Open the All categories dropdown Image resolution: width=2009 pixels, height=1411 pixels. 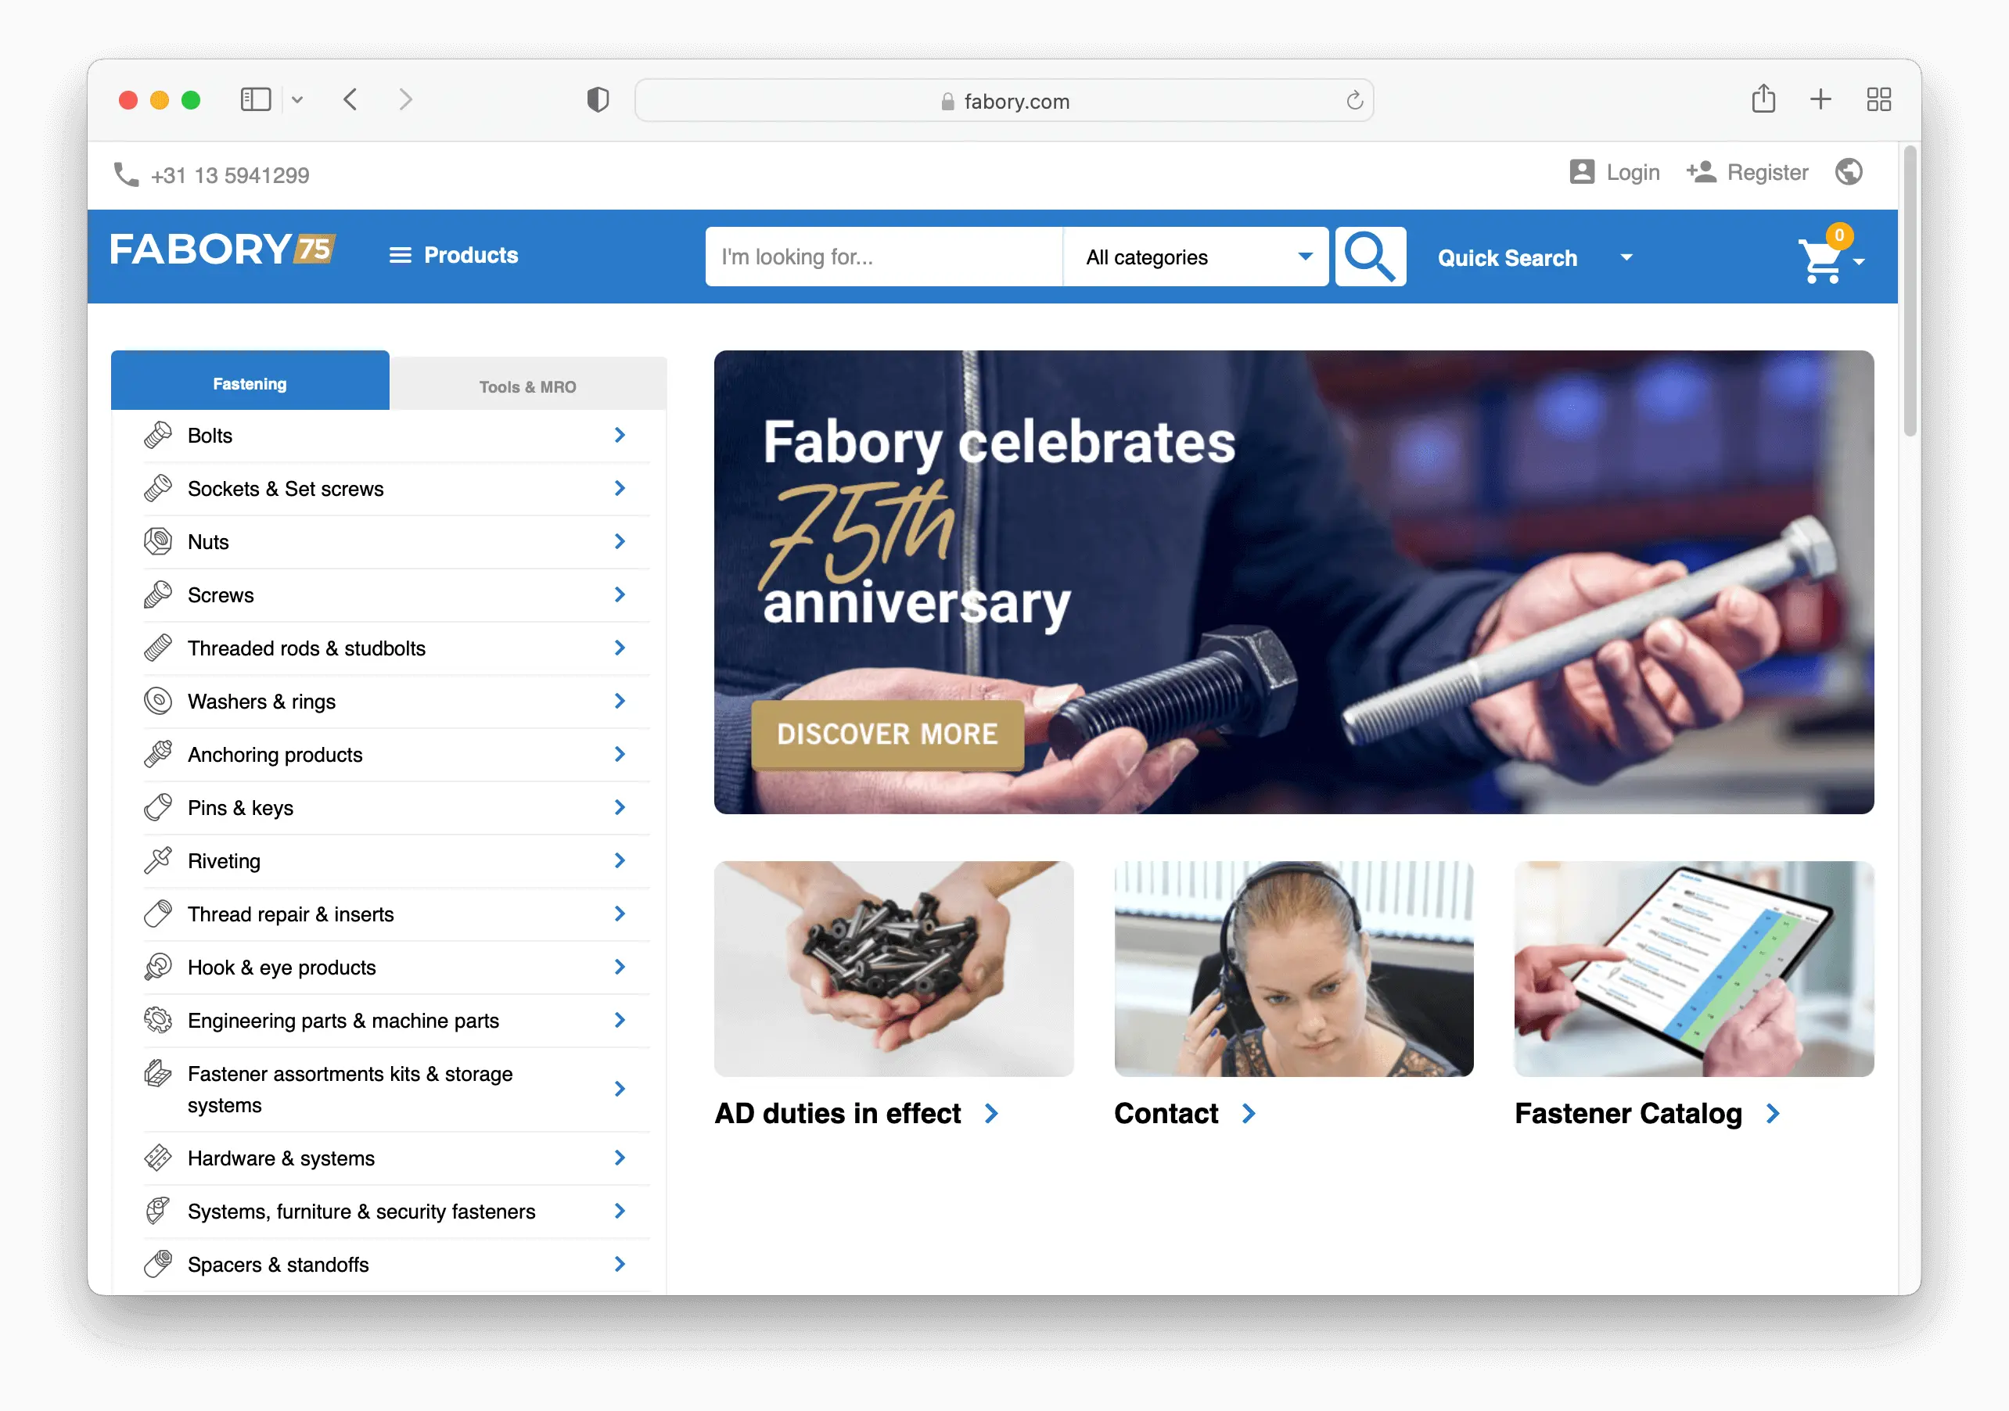coord(1195,257)
